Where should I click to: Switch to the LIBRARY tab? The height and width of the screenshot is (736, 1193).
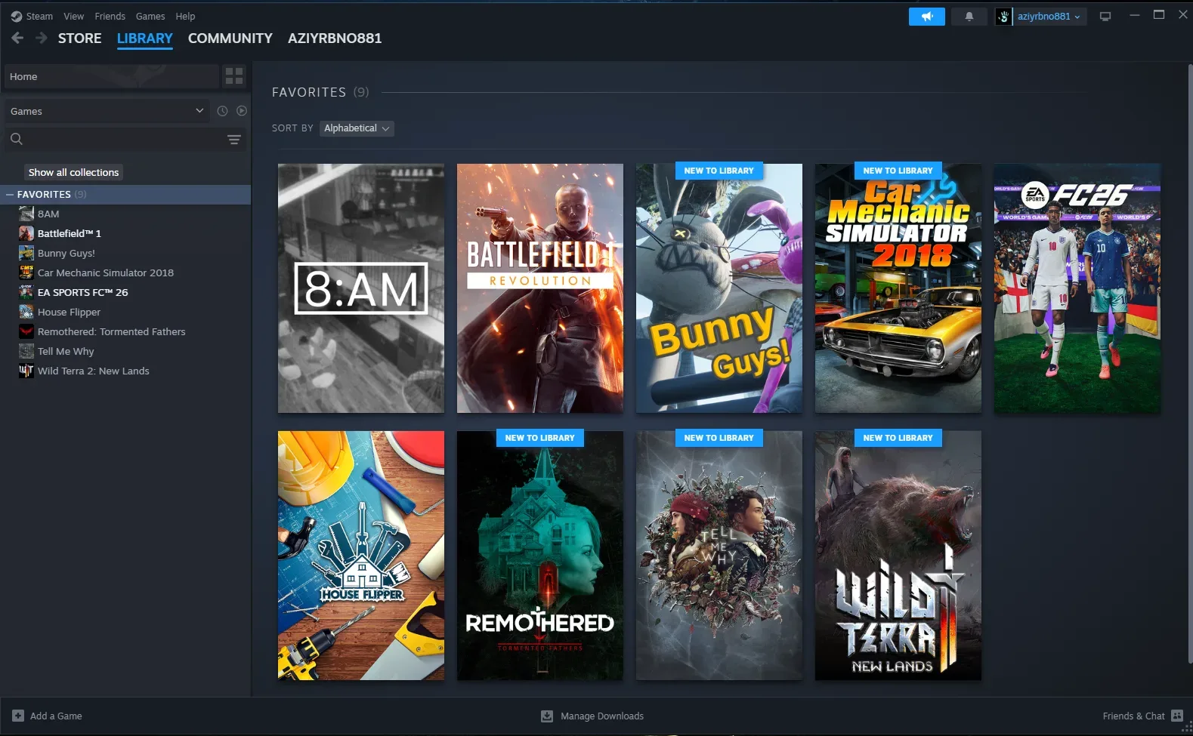[x=145, y=38]
